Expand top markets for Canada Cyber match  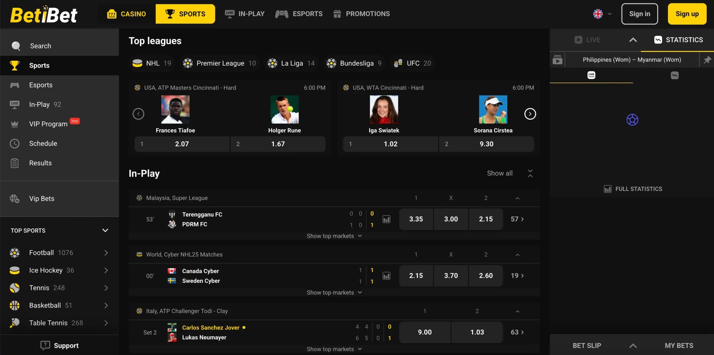click(x=334, y=292)
